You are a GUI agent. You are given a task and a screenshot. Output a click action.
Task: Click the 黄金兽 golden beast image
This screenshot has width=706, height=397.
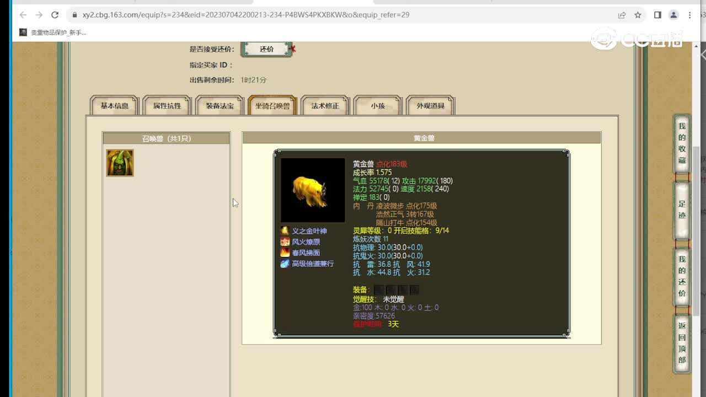pyautogui.click(x=312, y=190)
